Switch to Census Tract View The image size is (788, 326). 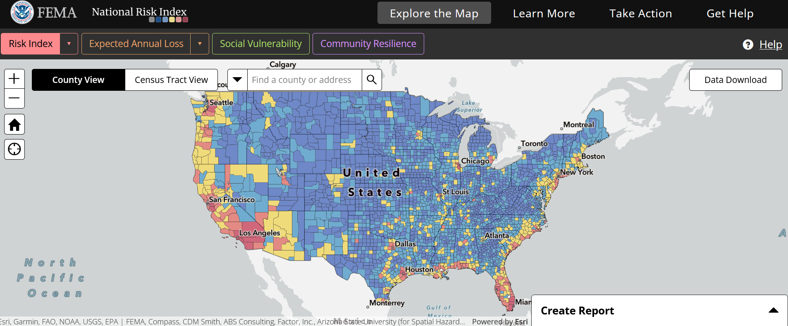pyautogui.click(x=171, y=80)
